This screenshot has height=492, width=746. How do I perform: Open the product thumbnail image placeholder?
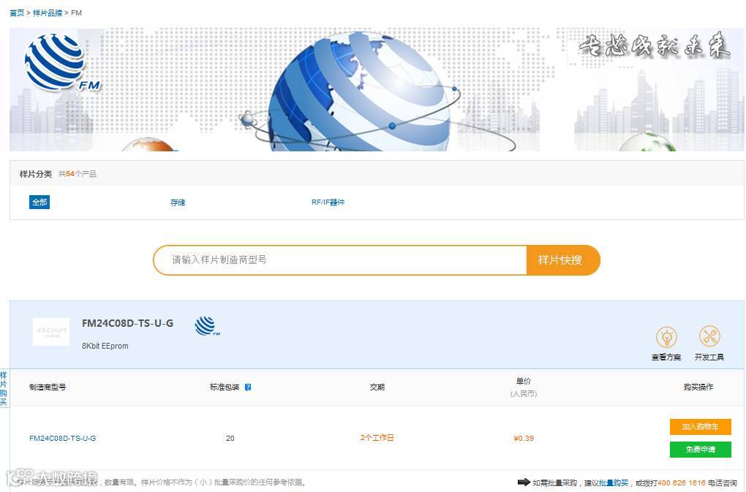click(x=51, y=331)
